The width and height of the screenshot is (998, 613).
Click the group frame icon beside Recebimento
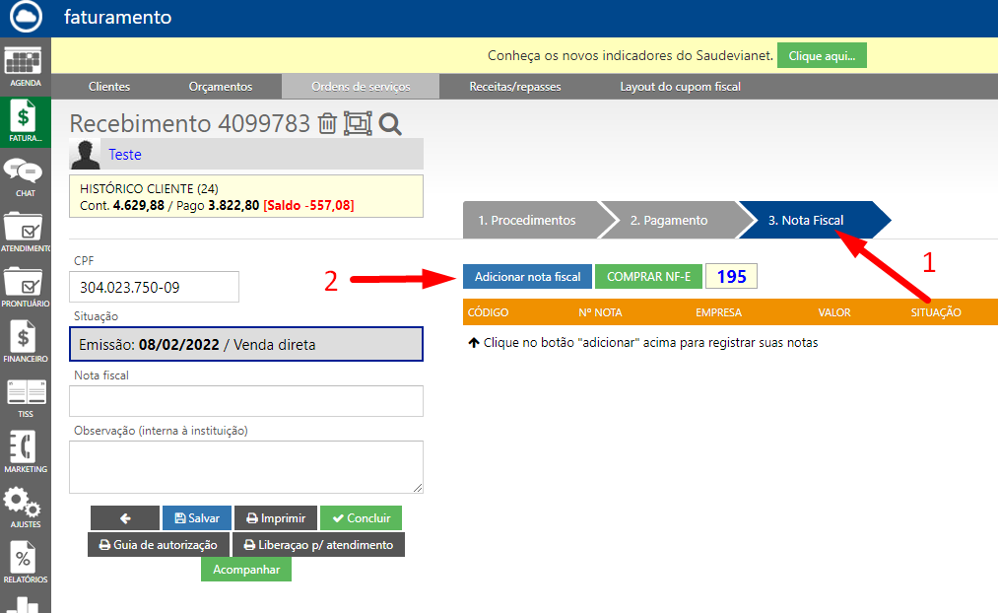358,123
